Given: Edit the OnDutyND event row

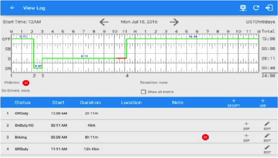Looking at the screenshot, I should tap(267, 126).
